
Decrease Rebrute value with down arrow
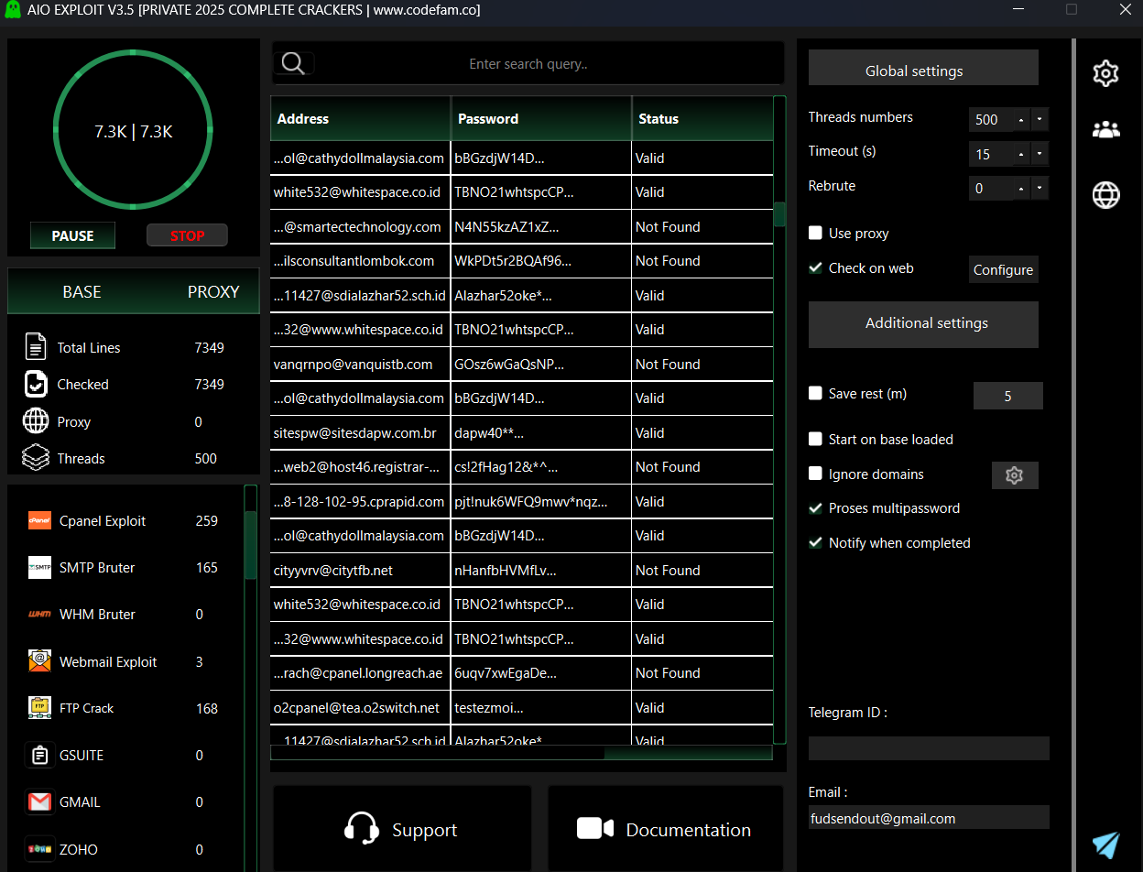pos(1040,188)
